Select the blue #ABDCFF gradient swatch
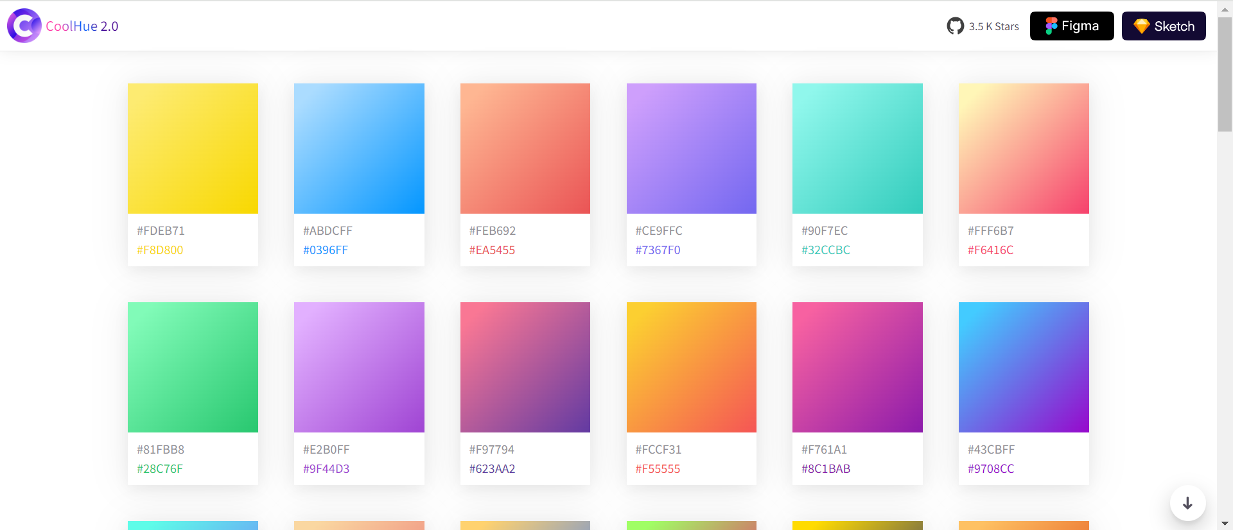Viewport: 1233px width, 530px height. tap(359, 148)
